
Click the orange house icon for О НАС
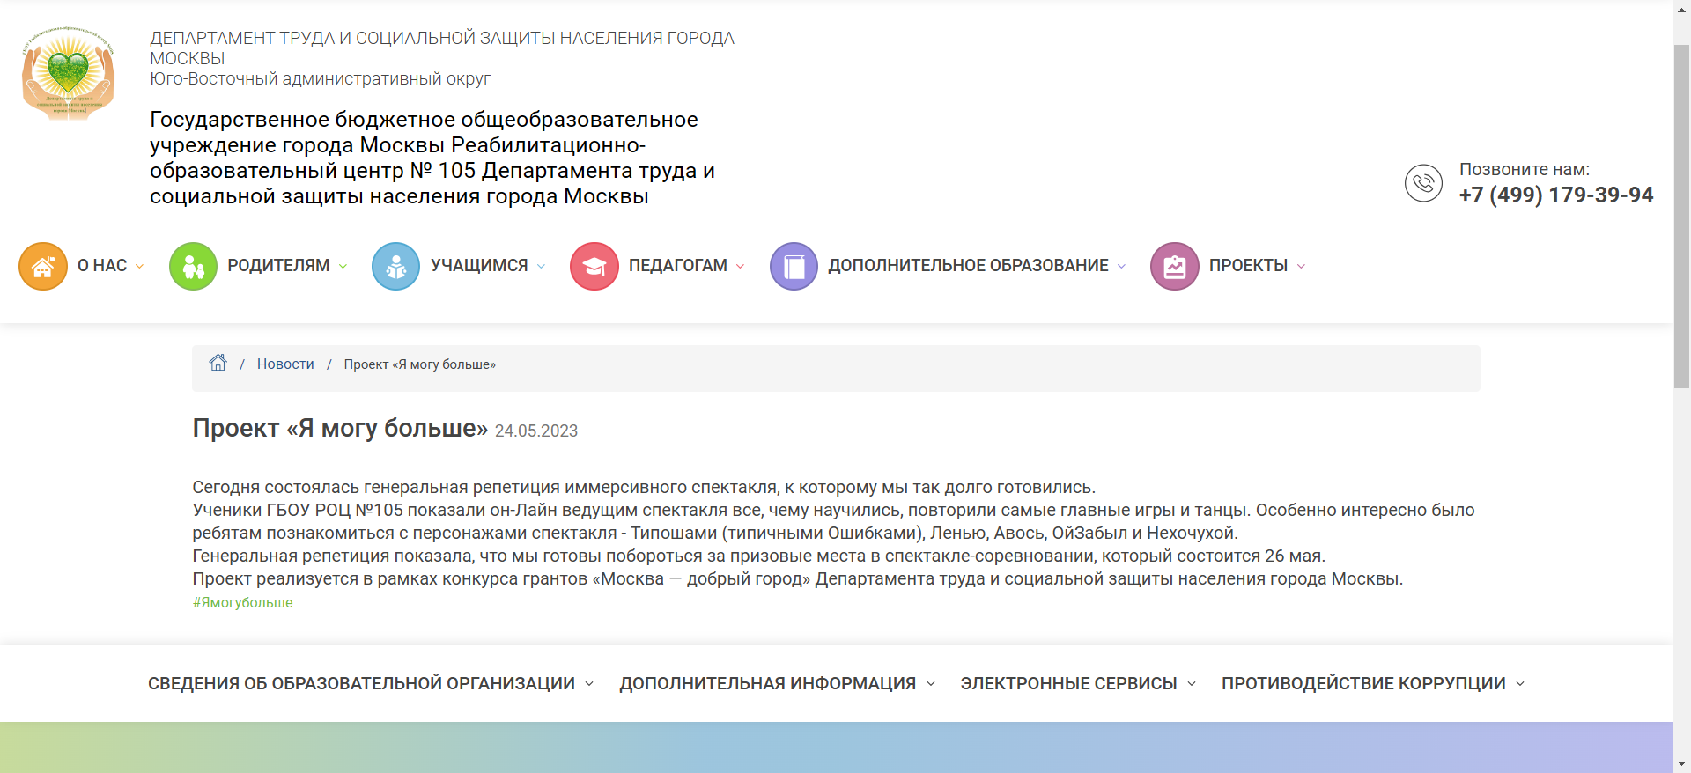coord(43,266)
